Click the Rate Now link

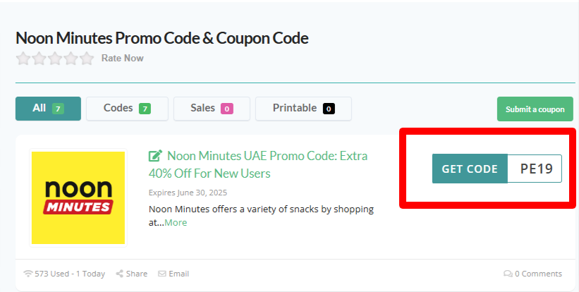122,59
